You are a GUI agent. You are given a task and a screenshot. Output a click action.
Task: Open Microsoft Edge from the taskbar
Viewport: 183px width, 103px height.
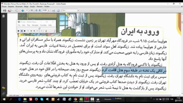click(19, 99)
